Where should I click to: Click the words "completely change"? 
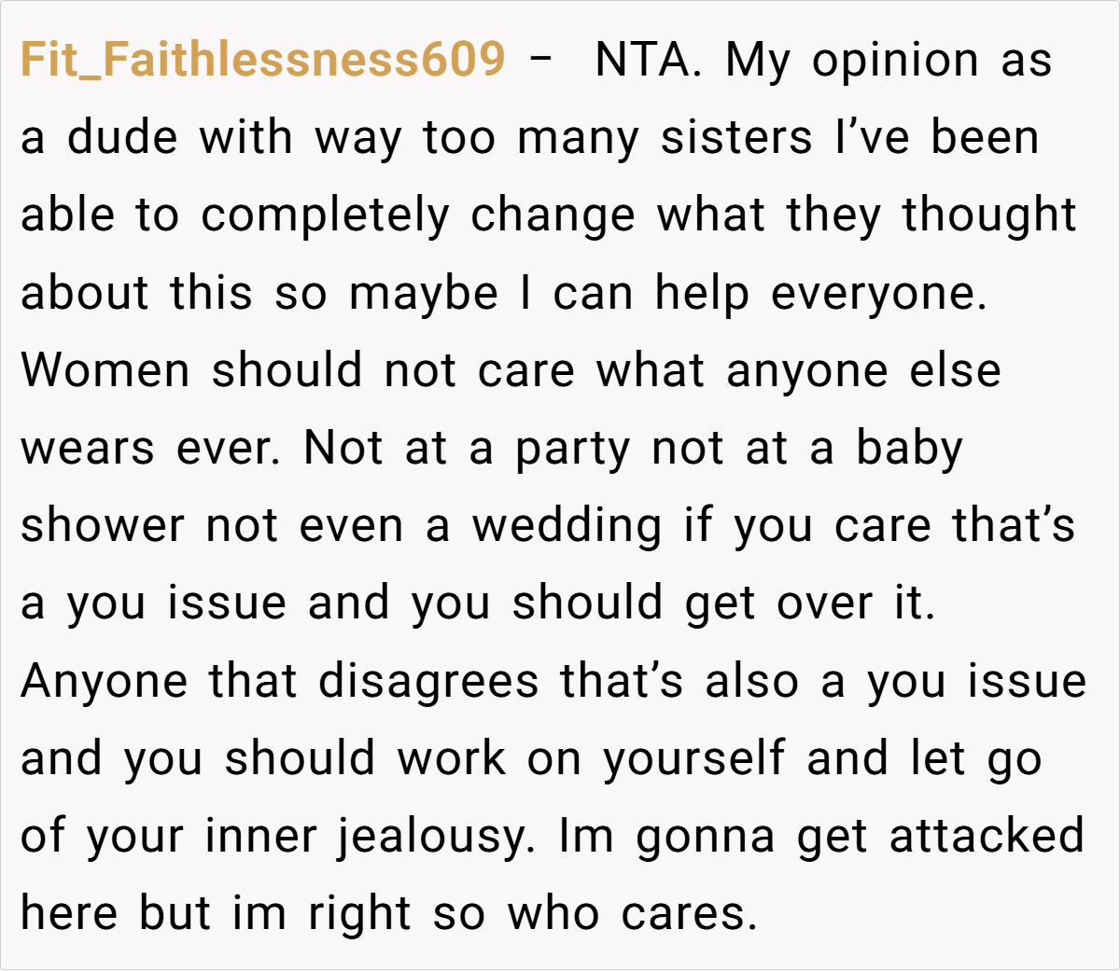coord(417,215)
